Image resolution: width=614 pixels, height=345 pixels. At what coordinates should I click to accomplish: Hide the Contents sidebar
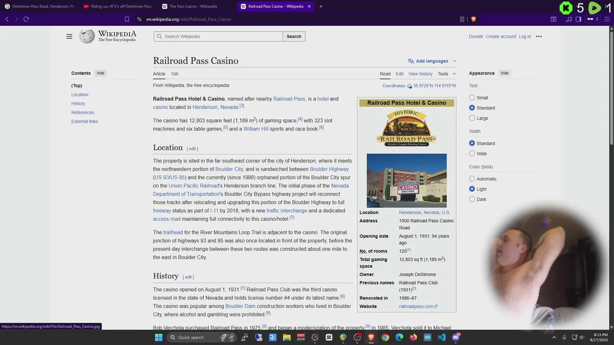pyautogui.click(x=100, y=73)
